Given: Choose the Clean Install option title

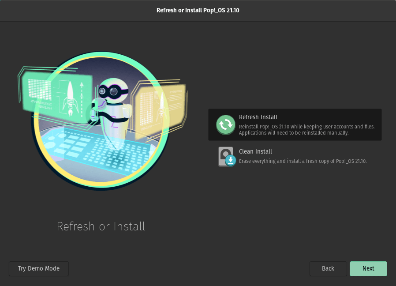Looking at the screenshot, I should pos(255,151).
